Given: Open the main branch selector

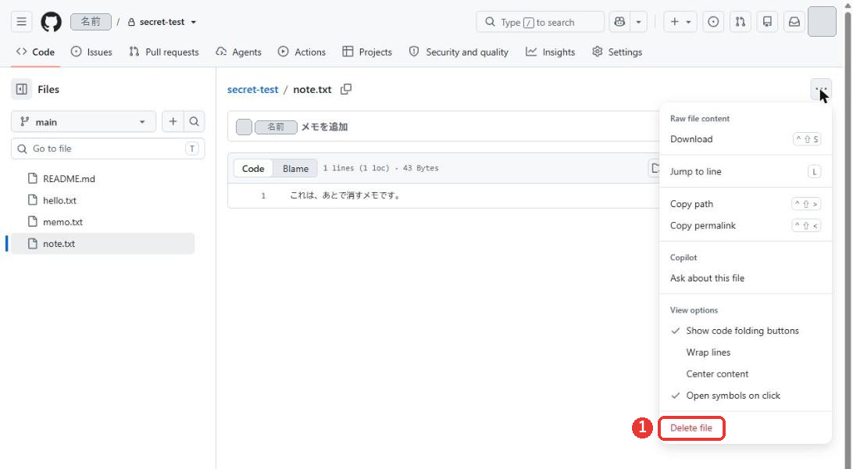Looking at the screenshot, I should [84, 122].
